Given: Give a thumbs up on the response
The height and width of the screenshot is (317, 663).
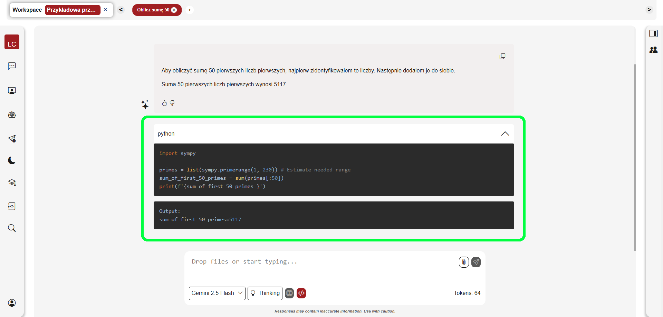Looking at the screenshot, I should (164, 103).
